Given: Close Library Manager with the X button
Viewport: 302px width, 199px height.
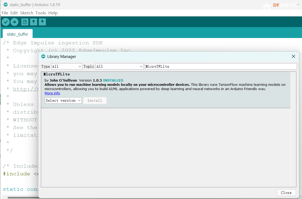Looking at the screenshot, I should 293,56.
